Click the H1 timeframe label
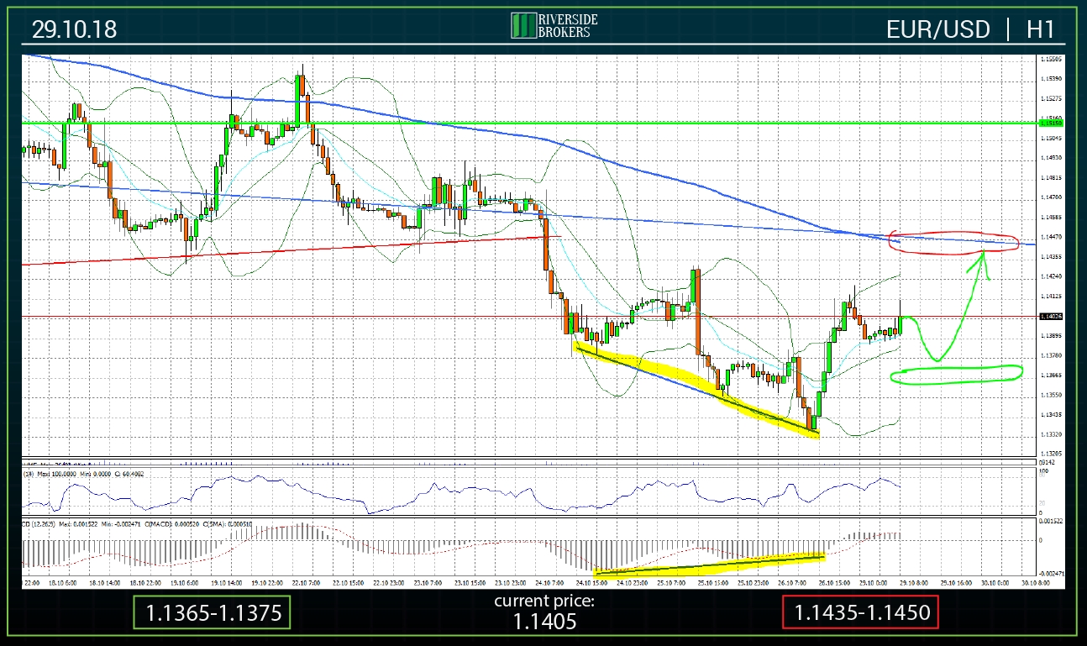This screenshot has width=1087, height=646. coord(1040,29)
